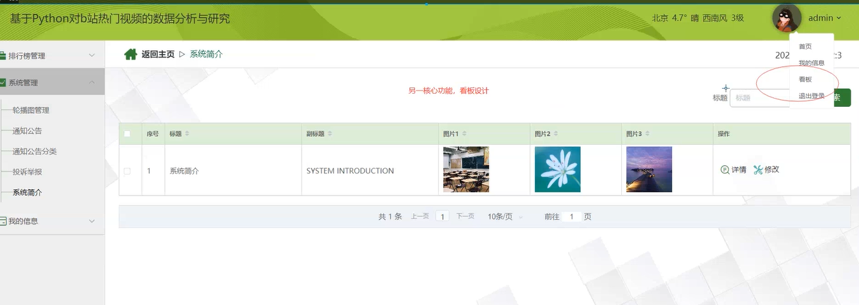Open the white flower thumbnail in 图片2
Viewport: 859px width, 305px height.
558,169
